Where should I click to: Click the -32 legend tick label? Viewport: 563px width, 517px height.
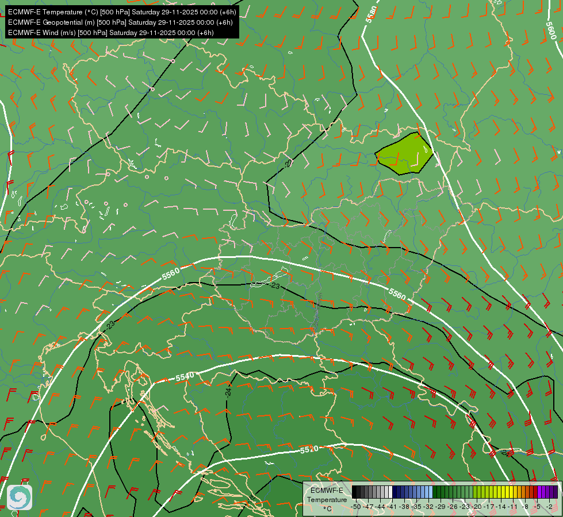[428, 507]
